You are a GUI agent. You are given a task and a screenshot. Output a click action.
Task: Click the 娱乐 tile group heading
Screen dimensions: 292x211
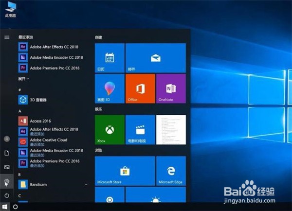coord(98,109)
